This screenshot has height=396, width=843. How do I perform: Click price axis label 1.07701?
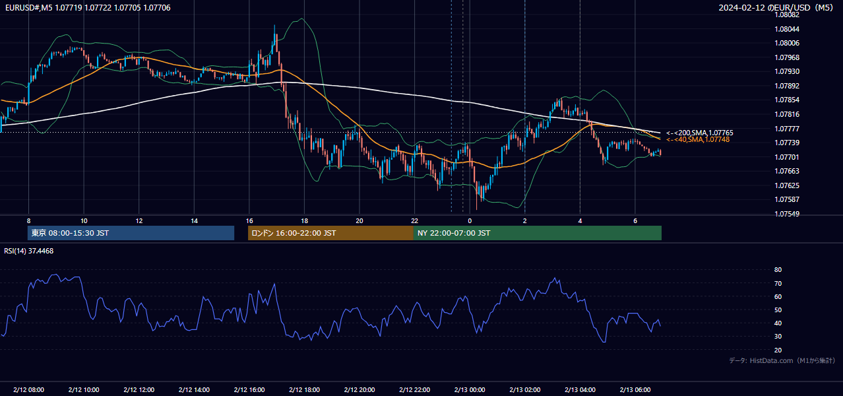click(787, 157)
